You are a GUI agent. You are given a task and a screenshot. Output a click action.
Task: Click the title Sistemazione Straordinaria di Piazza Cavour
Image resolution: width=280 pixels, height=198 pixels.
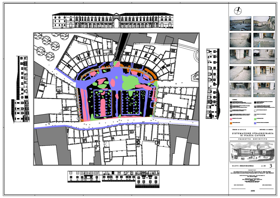pos(253,134)
